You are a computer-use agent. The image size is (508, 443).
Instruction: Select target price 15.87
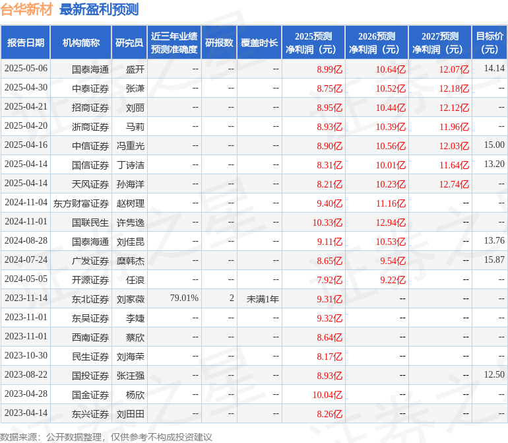[494, 259]
